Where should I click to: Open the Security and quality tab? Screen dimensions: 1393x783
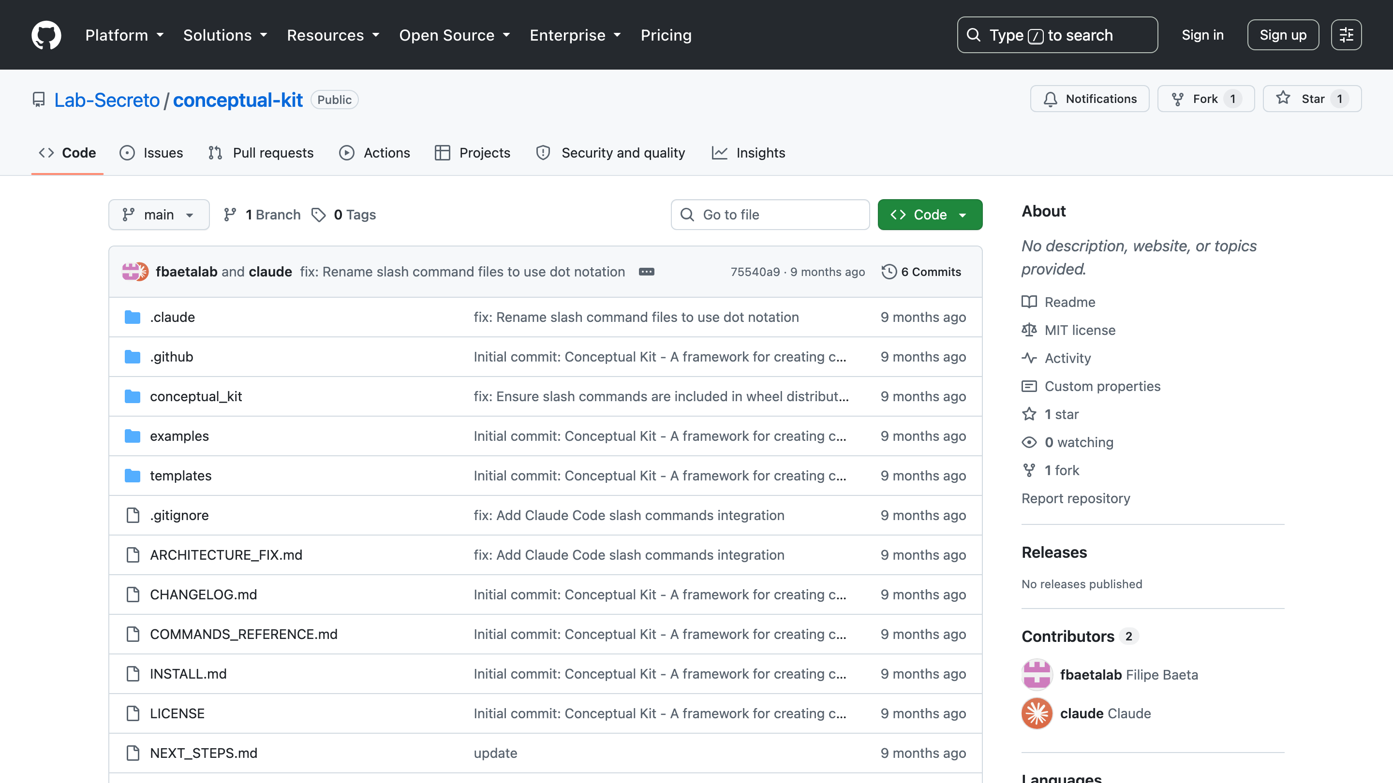[x=610, y=154]
